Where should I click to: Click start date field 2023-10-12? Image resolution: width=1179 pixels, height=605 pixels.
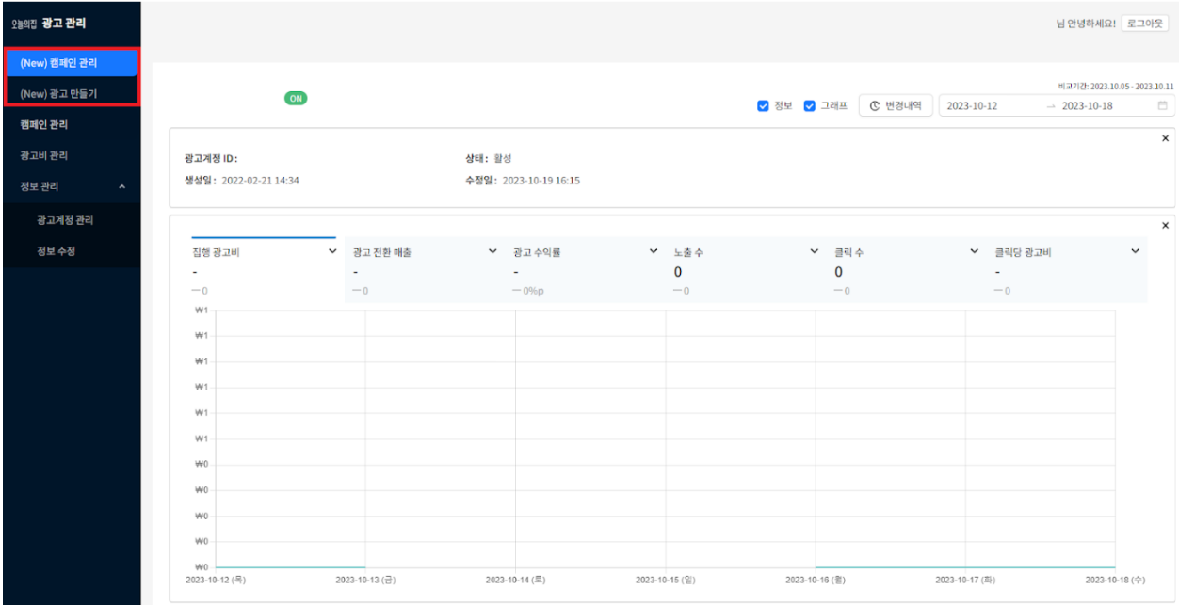coord(972,106)
